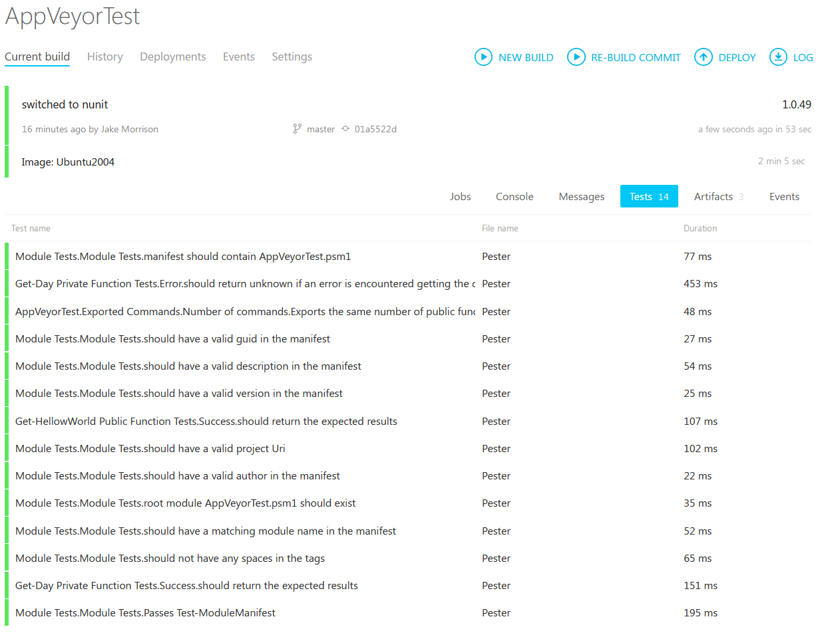Go to the Deployments tab
Viewport: 830px width, 635px height.
(173, 57)
